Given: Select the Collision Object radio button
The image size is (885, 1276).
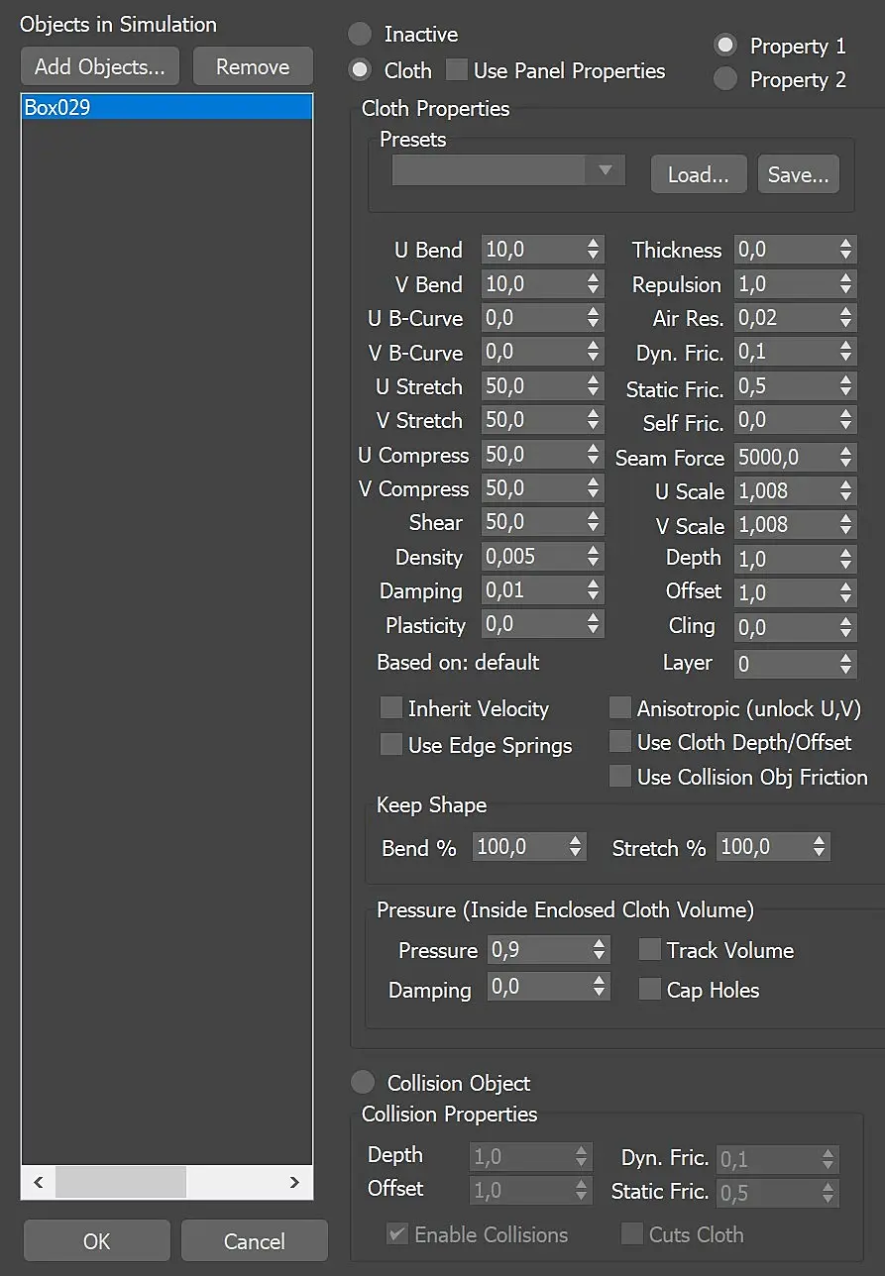Looking at the screenshot, I should pos(364,1083).
